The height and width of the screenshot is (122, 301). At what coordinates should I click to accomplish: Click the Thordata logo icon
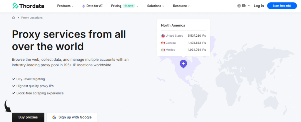pos(15,6)
